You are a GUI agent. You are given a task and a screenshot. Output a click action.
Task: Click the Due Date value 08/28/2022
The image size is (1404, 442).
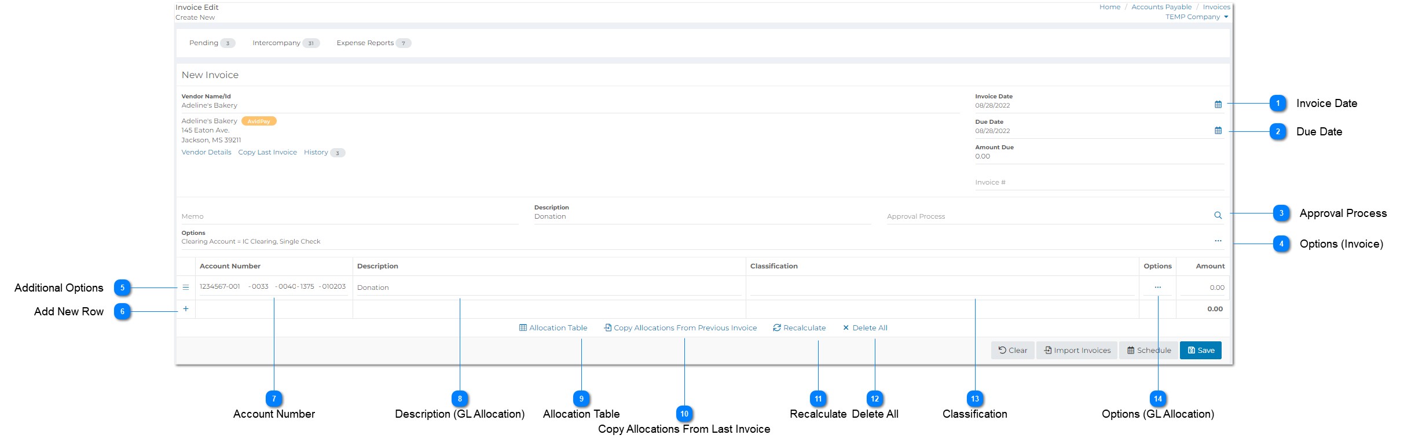[992, 131]
